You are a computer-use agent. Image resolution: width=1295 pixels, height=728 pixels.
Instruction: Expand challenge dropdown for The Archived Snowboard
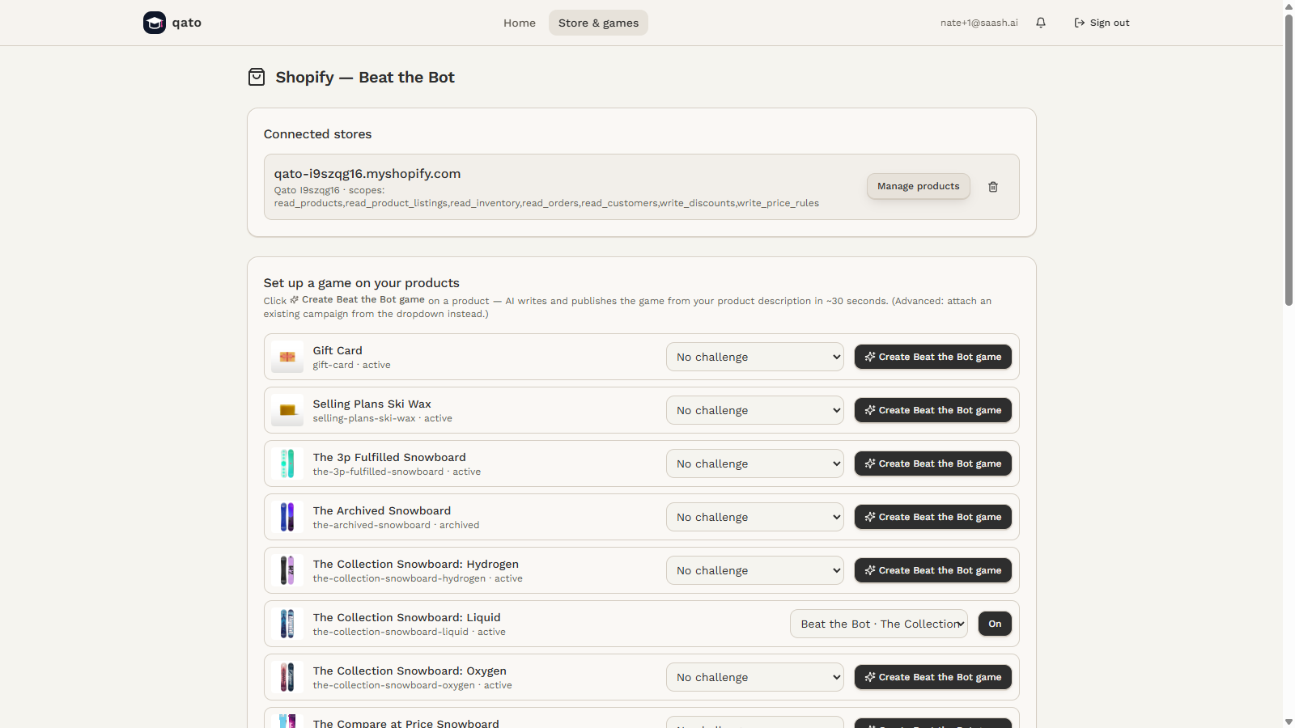[x=755, y=517]
